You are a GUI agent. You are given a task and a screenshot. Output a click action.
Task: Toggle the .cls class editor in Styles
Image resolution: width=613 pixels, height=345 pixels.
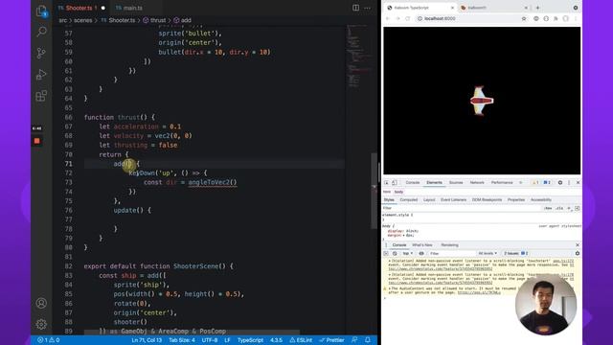click(559, 209)
